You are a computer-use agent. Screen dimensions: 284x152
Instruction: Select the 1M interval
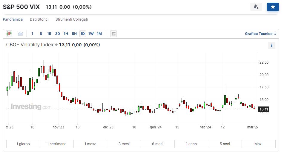coord(99,34)
